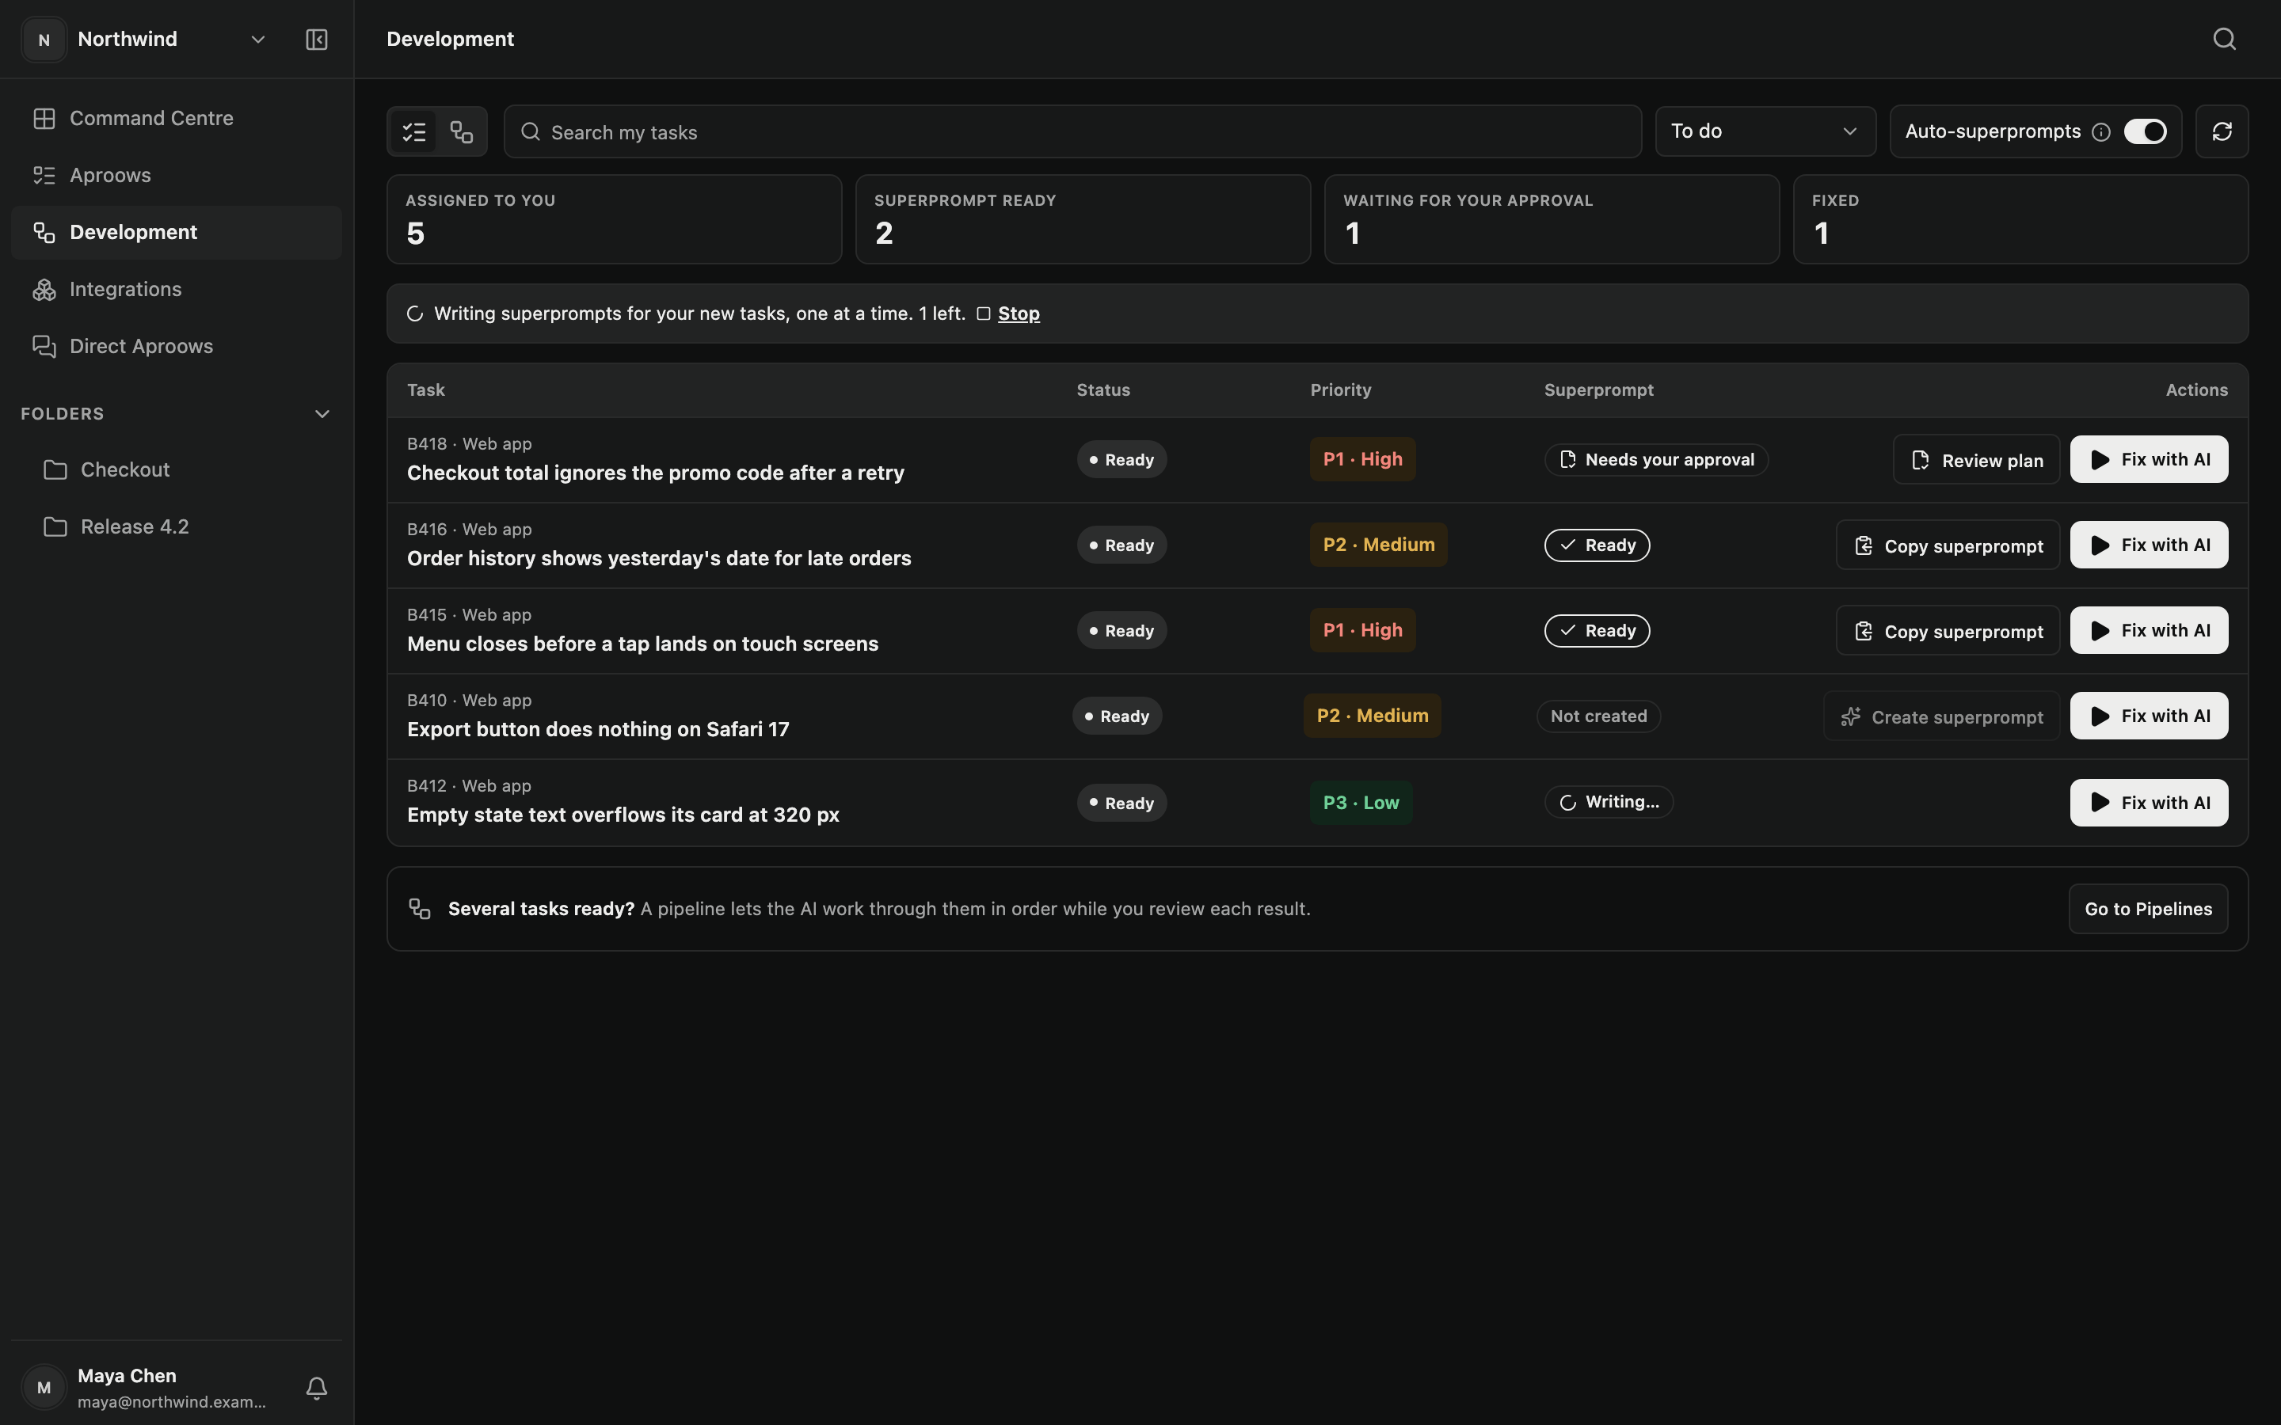Click the P3 · Low priority badge
The height and width of the screenshot is (1425, 2281).
click(x=1361, y=803)
